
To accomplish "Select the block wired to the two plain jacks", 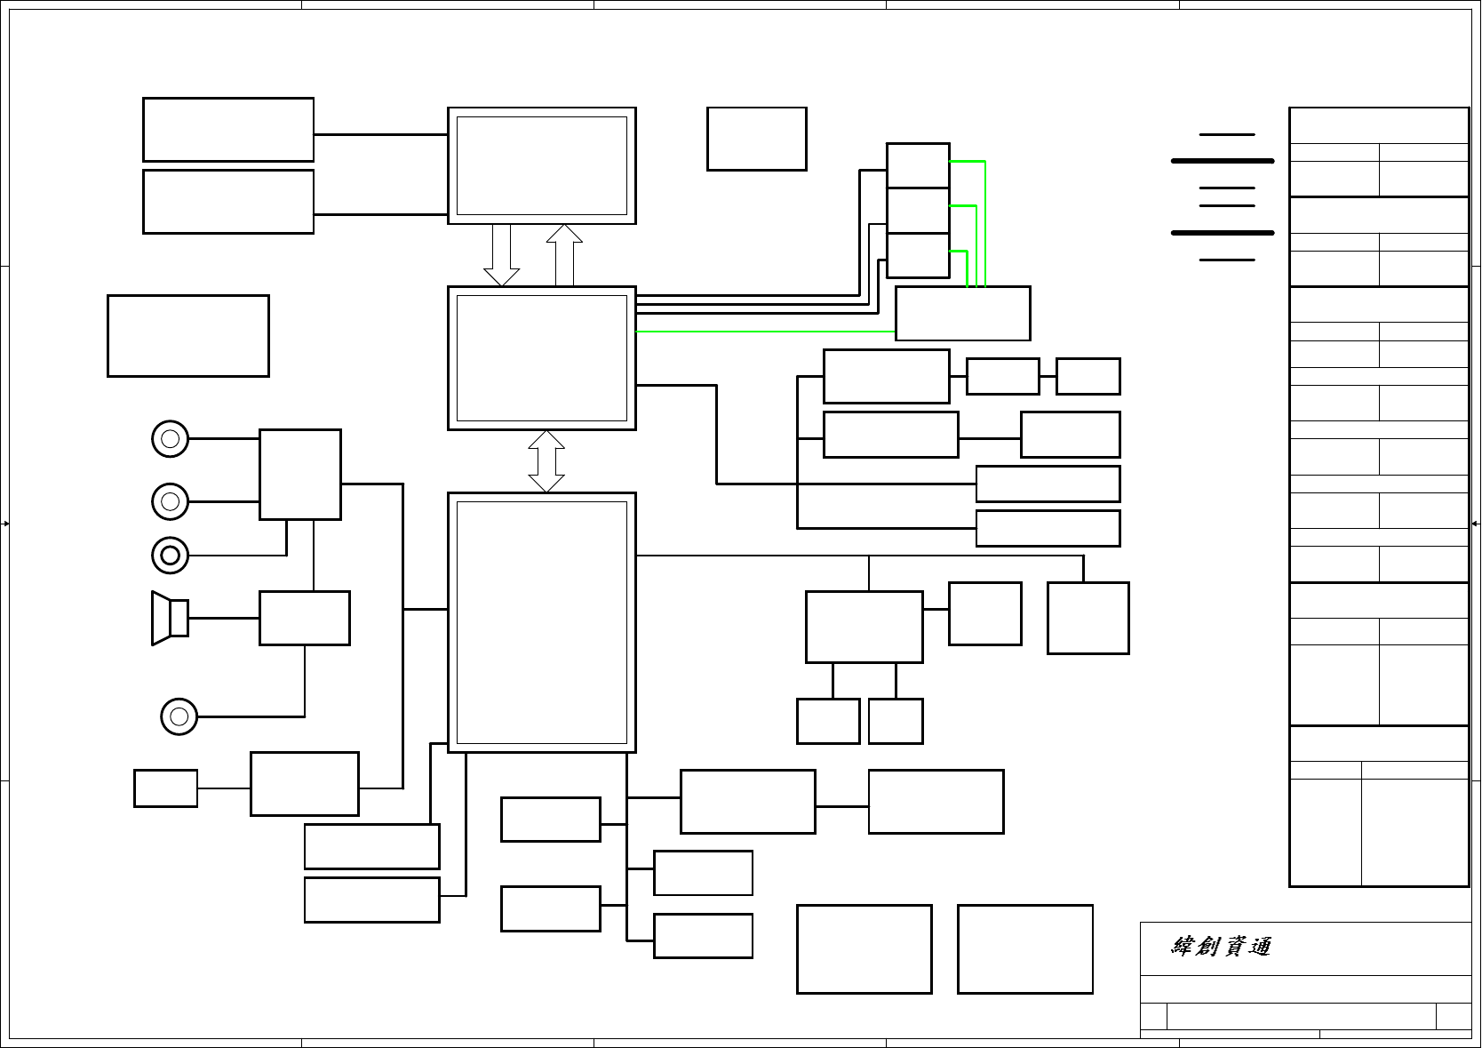I will click(299, 475).
